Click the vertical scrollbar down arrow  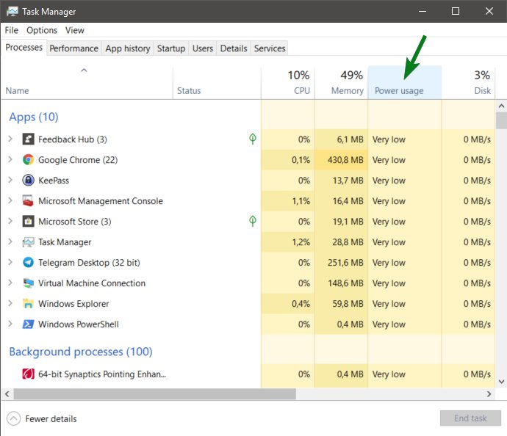[x=501, y=382]
